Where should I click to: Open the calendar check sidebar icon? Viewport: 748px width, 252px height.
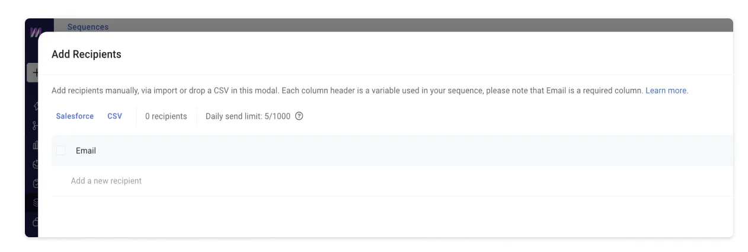coord(35,183)
